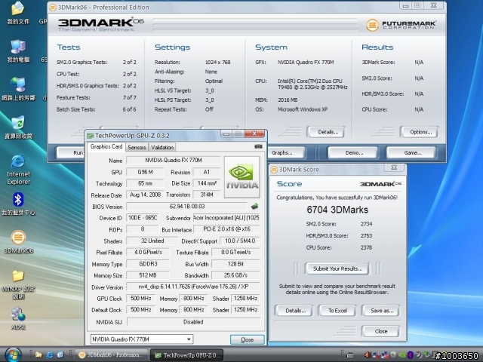Click the 3DMark06 window title bar icon
Screen dimensions: 483x362
click(x=53, y=7)
